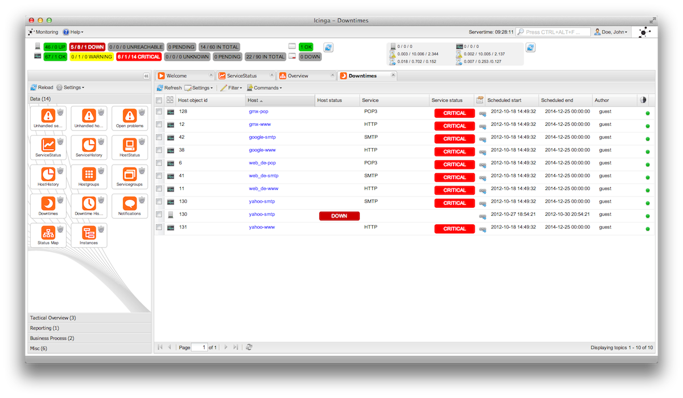Expand the Filter dropdown menu

click(232, 88)
